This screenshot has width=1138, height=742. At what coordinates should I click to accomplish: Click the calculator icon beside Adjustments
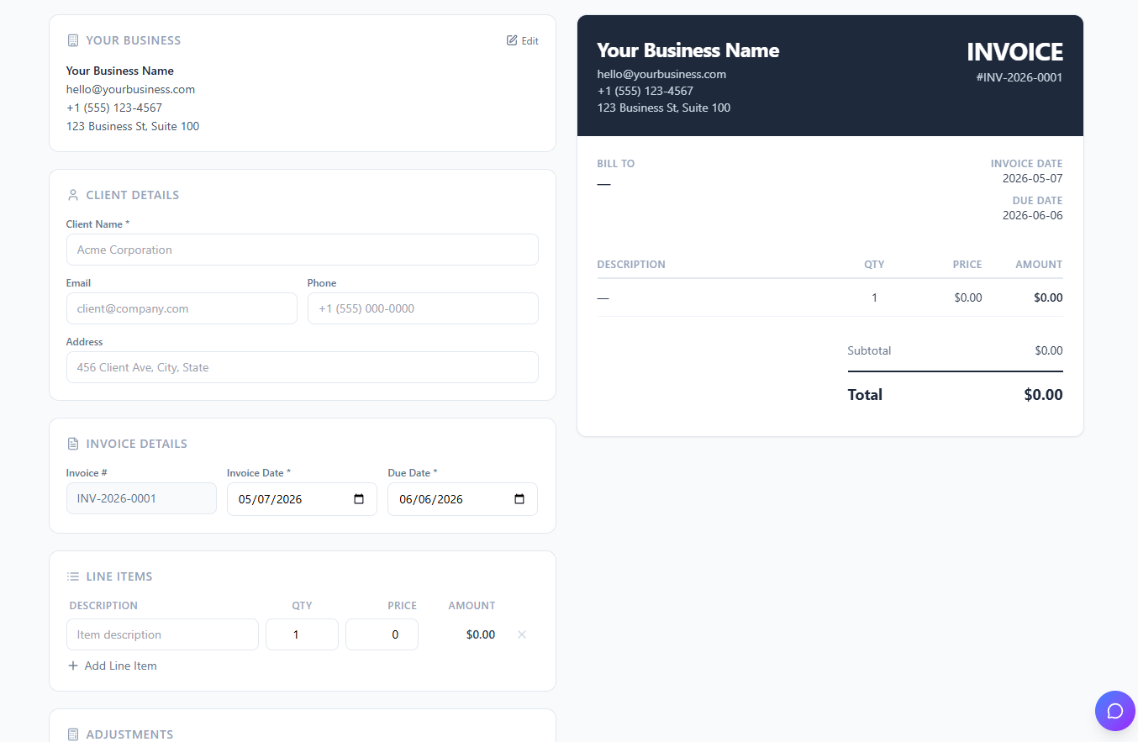coord(72,734)
